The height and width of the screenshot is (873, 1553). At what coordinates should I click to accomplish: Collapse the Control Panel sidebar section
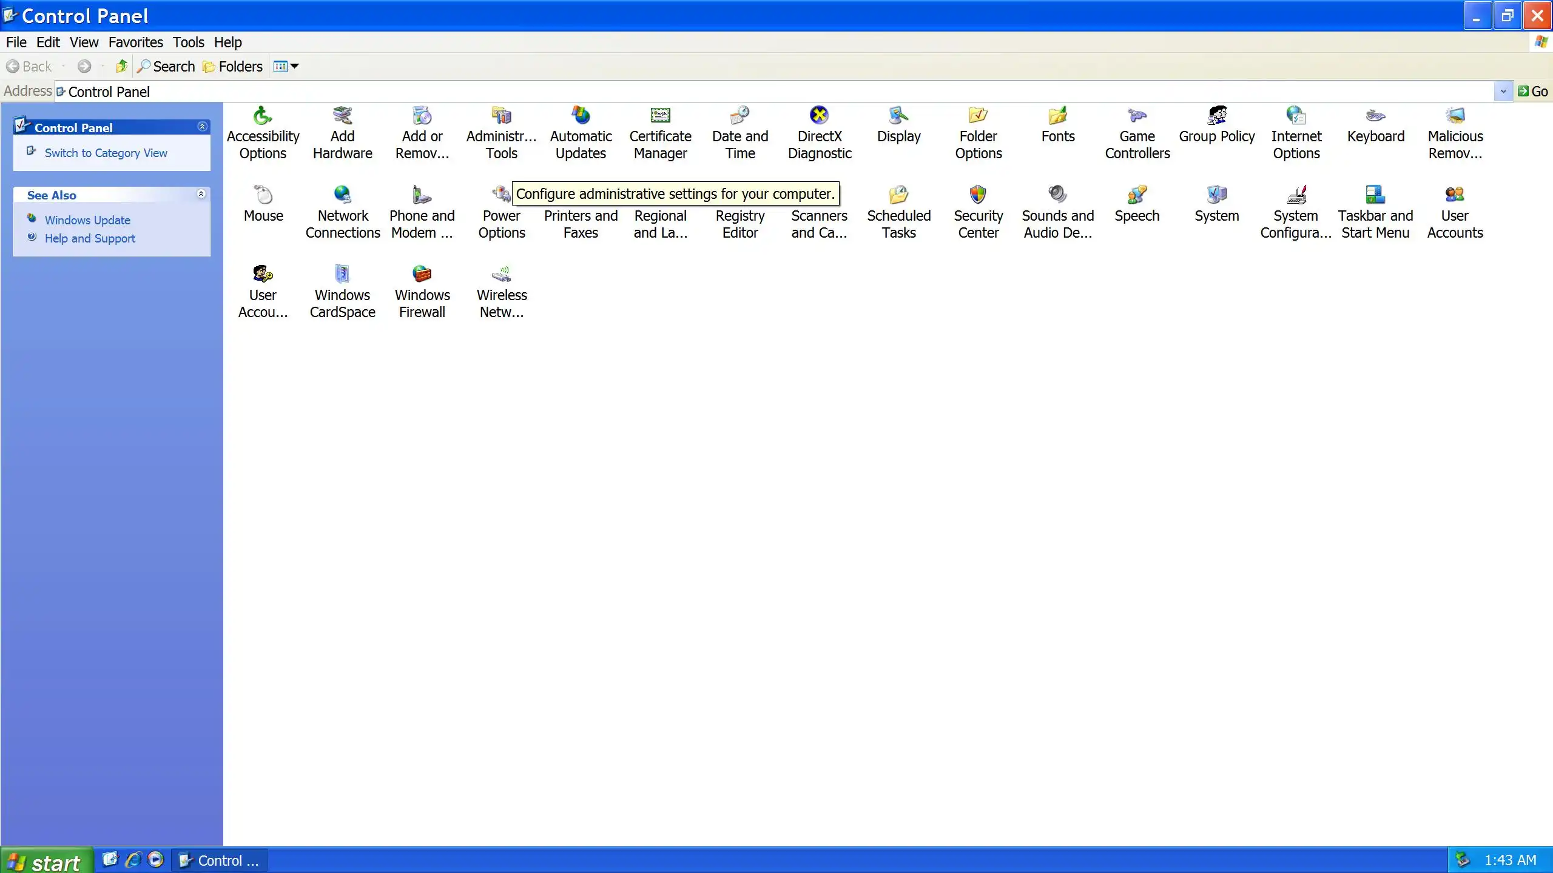point(202,127)
